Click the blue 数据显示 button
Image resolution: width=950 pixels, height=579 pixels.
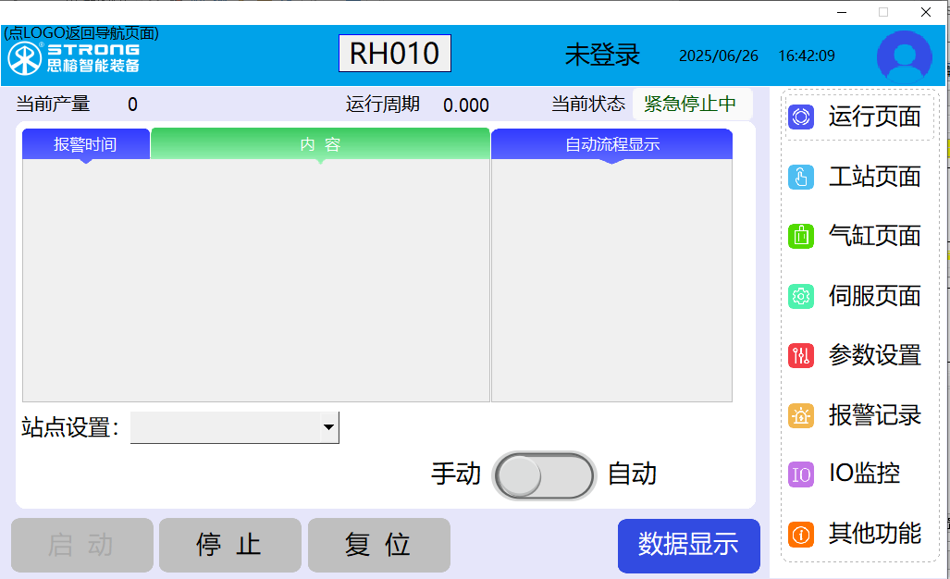[688, 546]
